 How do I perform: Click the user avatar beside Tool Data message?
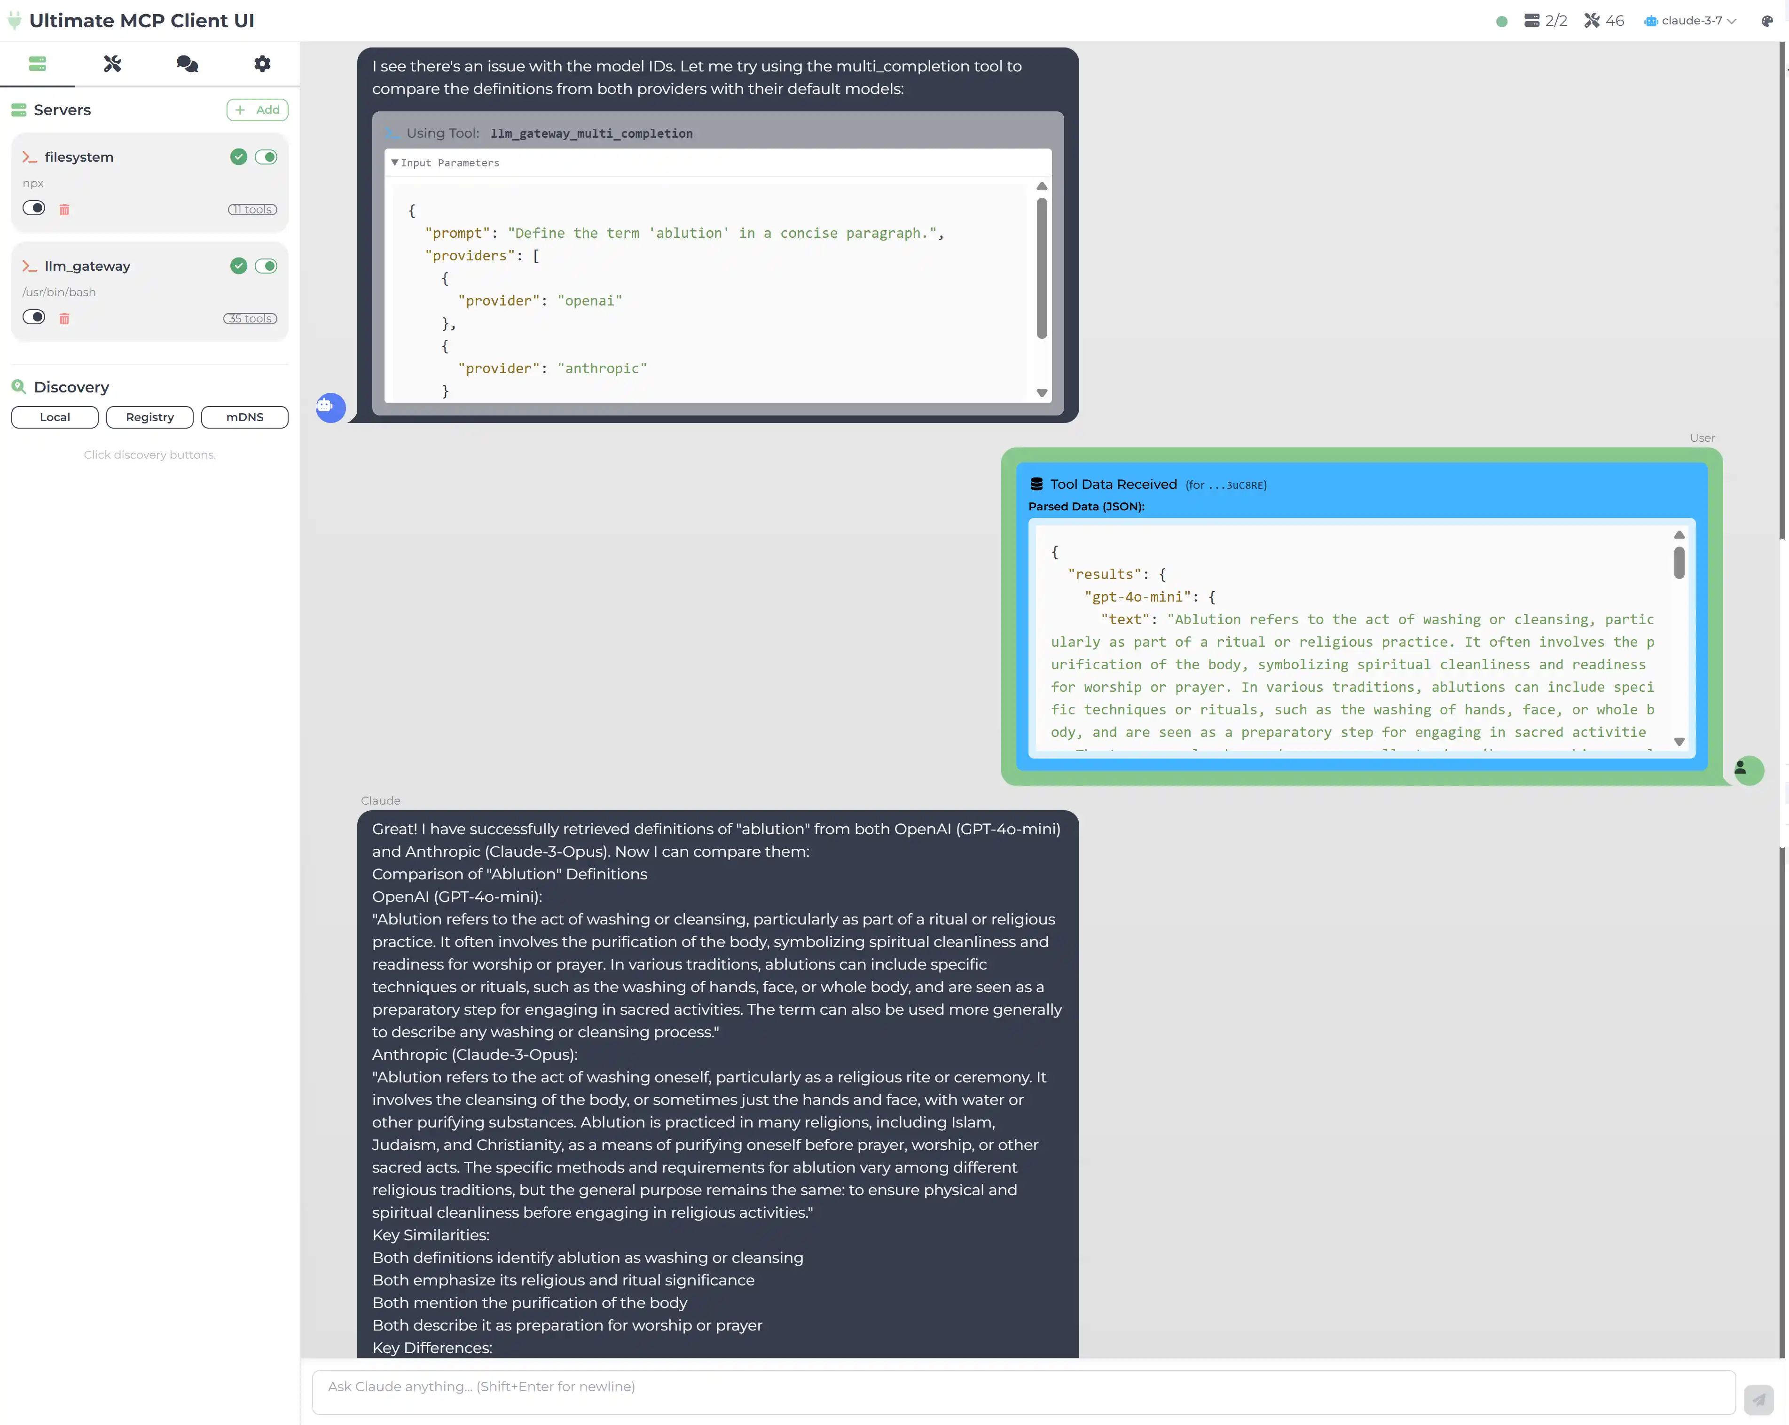coord(1749,770)
